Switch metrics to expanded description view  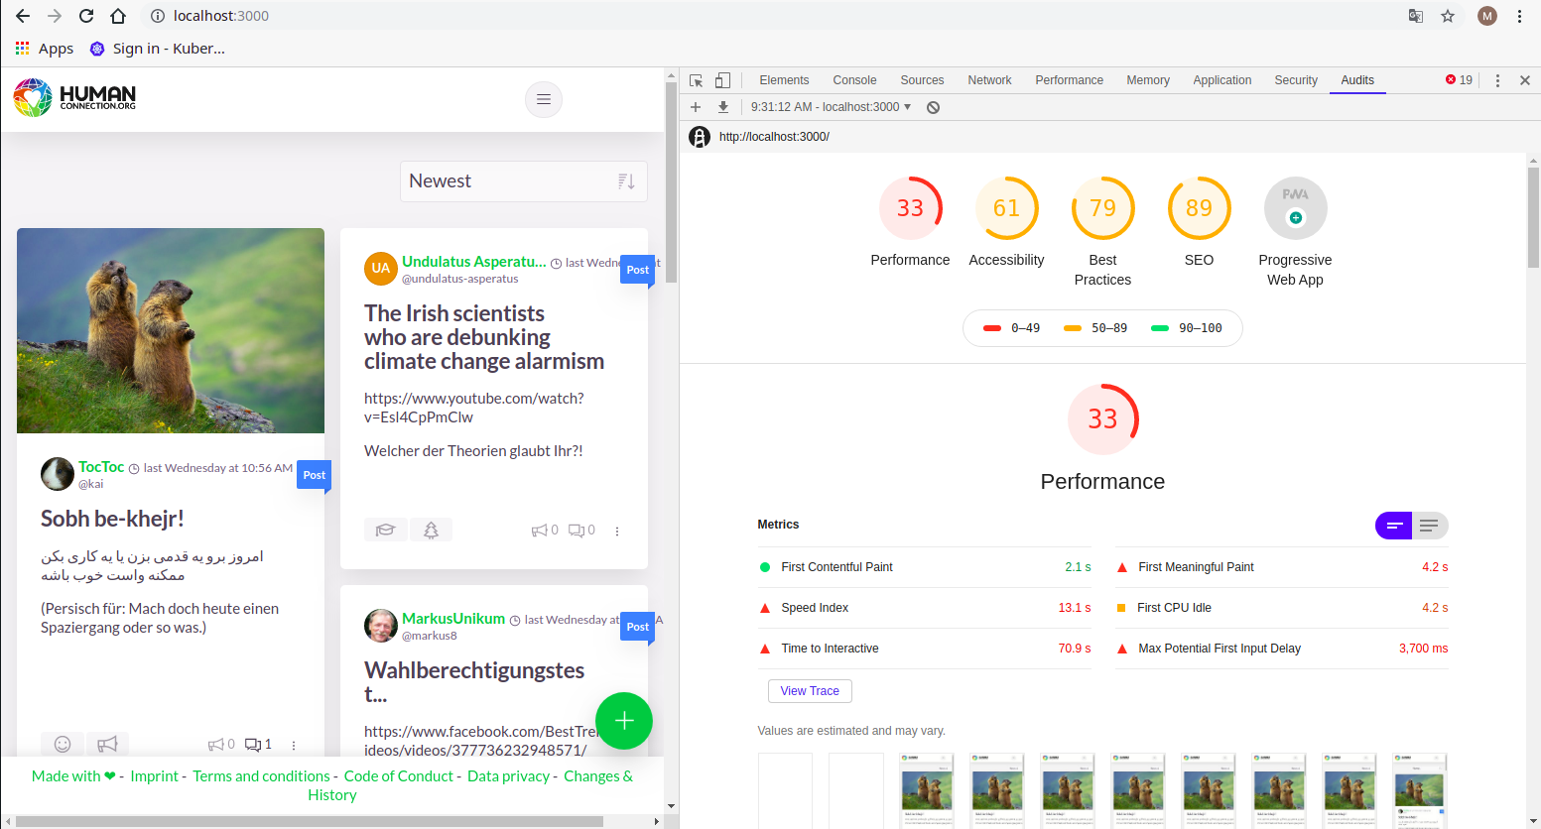[1430, 526]
